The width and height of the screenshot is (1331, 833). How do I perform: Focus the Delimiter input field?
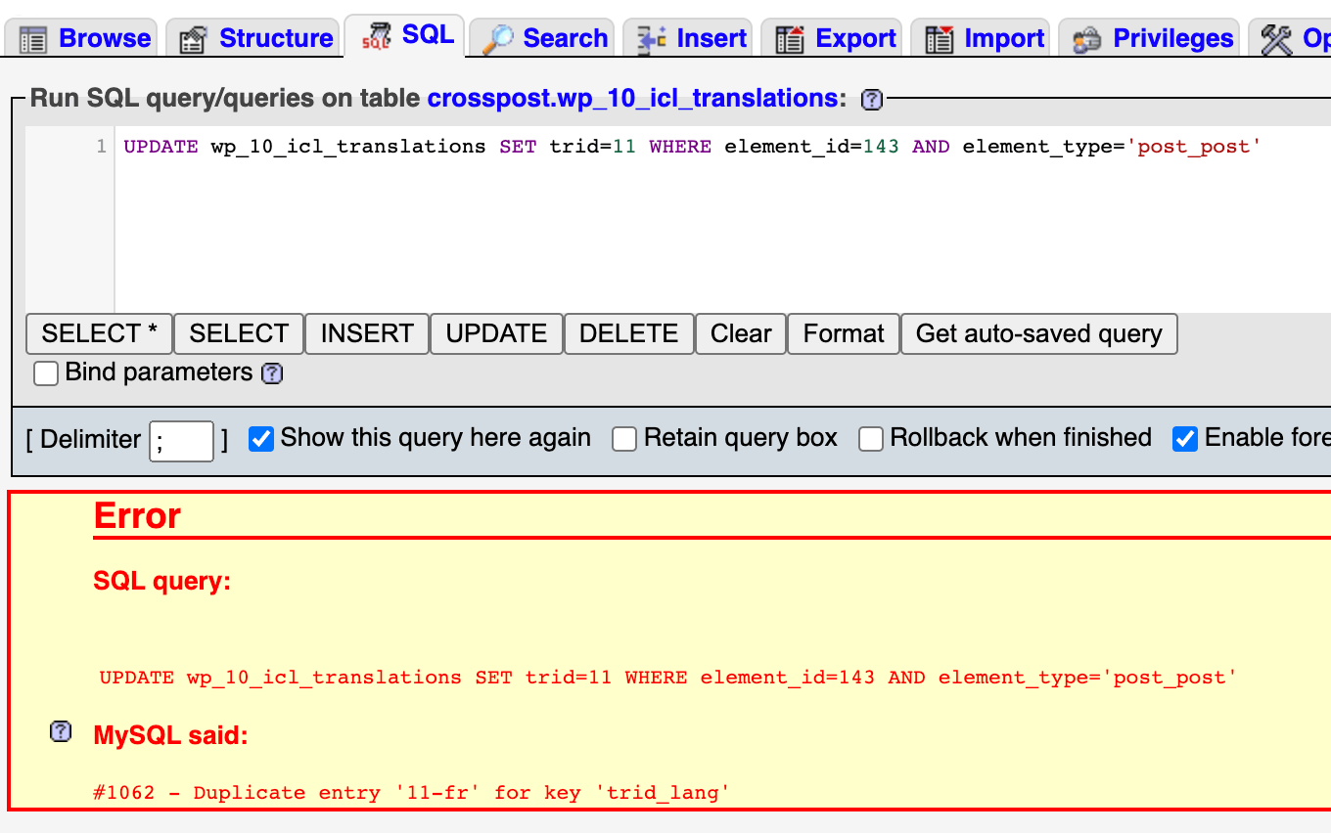pos(181,441)
